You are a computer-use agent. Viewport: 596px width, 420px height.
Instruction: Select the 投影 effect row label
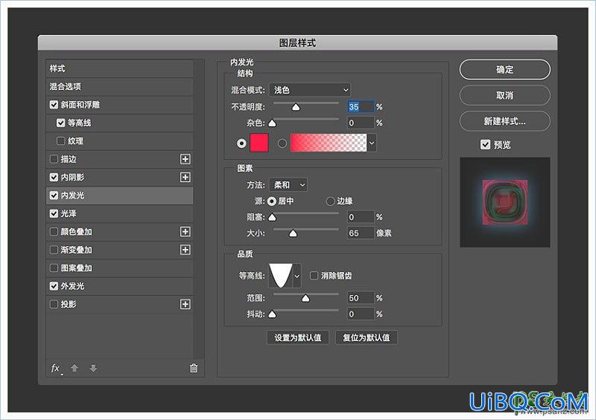69,304
